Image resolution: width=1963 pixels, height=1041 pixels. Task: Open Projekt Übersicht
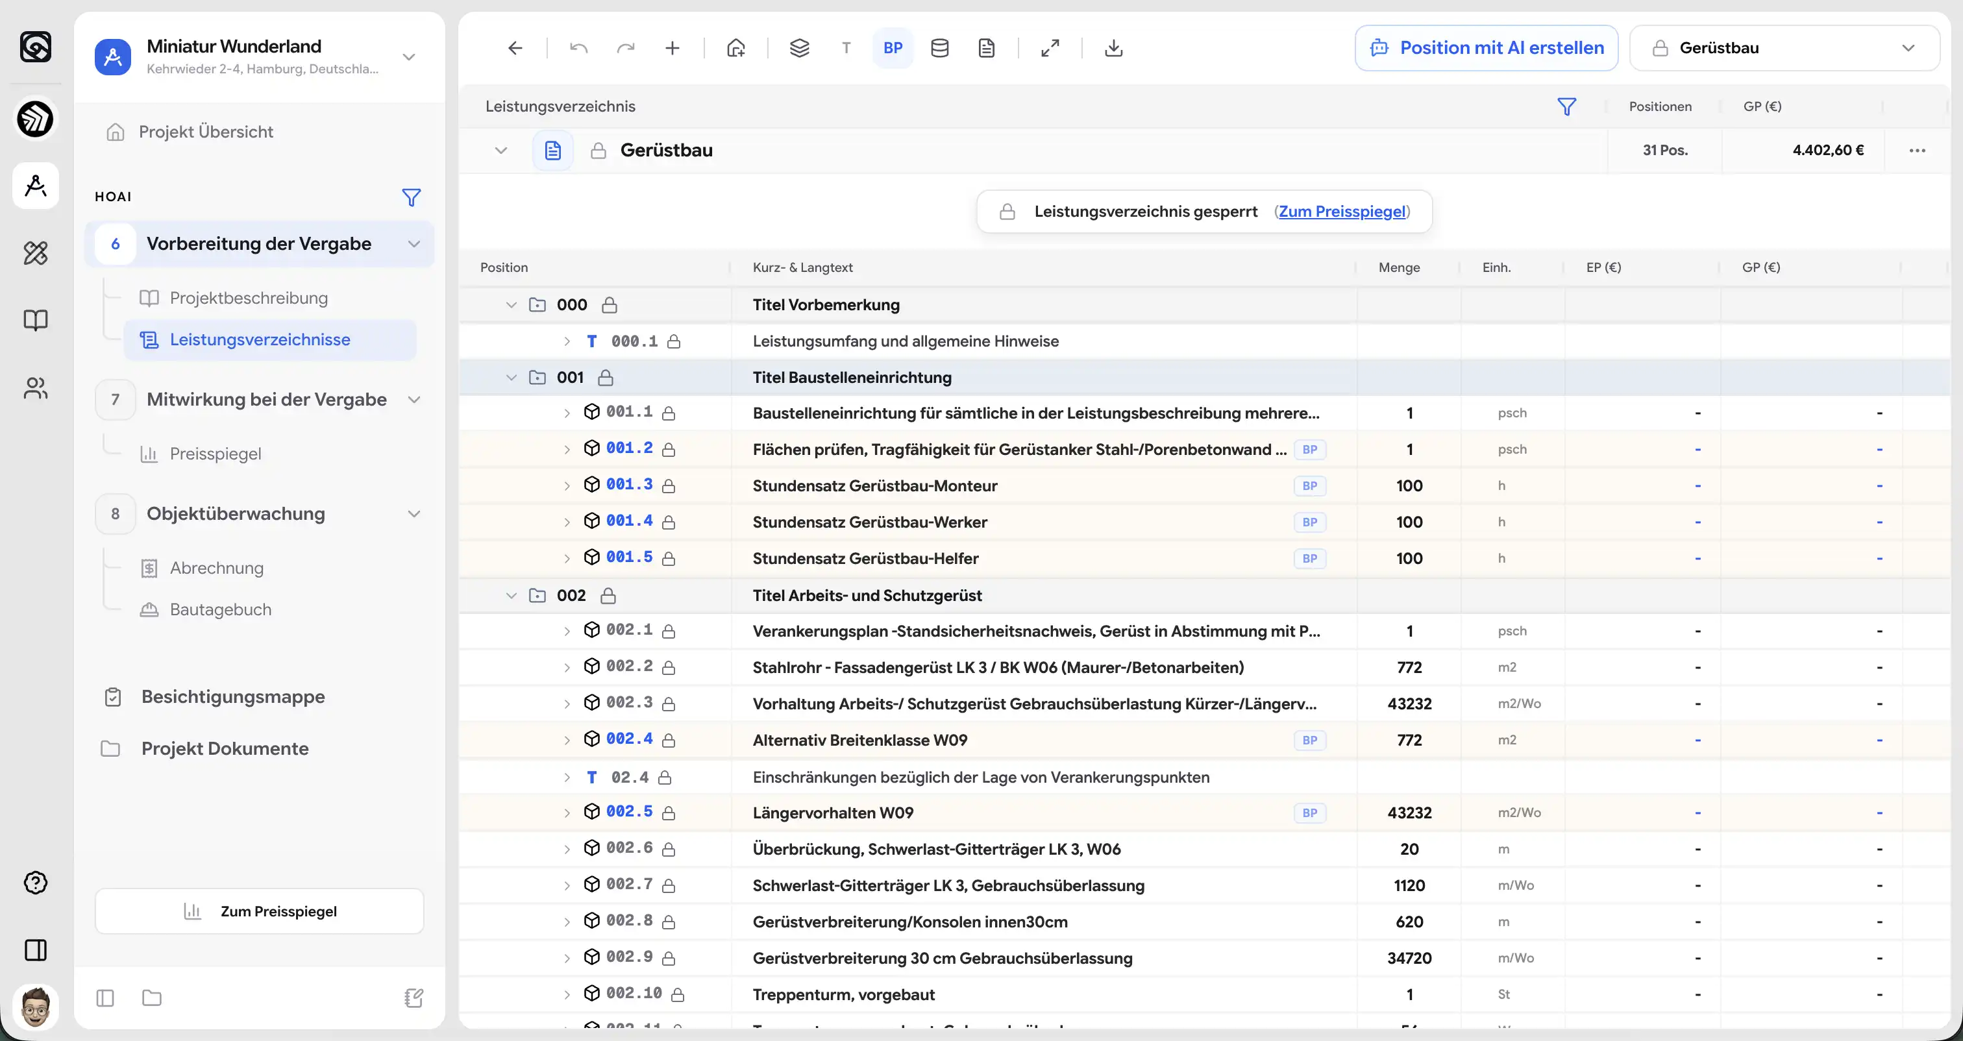(x=206, y=132)
